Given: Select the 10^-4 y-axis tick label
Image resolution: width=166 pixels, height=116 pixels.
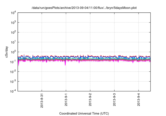Looking at the screenshot, I should pos(13,91).
